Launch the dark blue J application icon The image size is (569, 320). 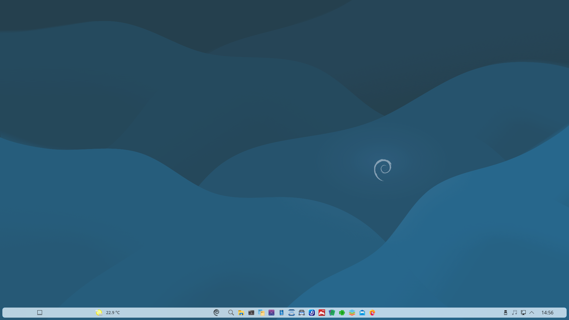point(312,313)
